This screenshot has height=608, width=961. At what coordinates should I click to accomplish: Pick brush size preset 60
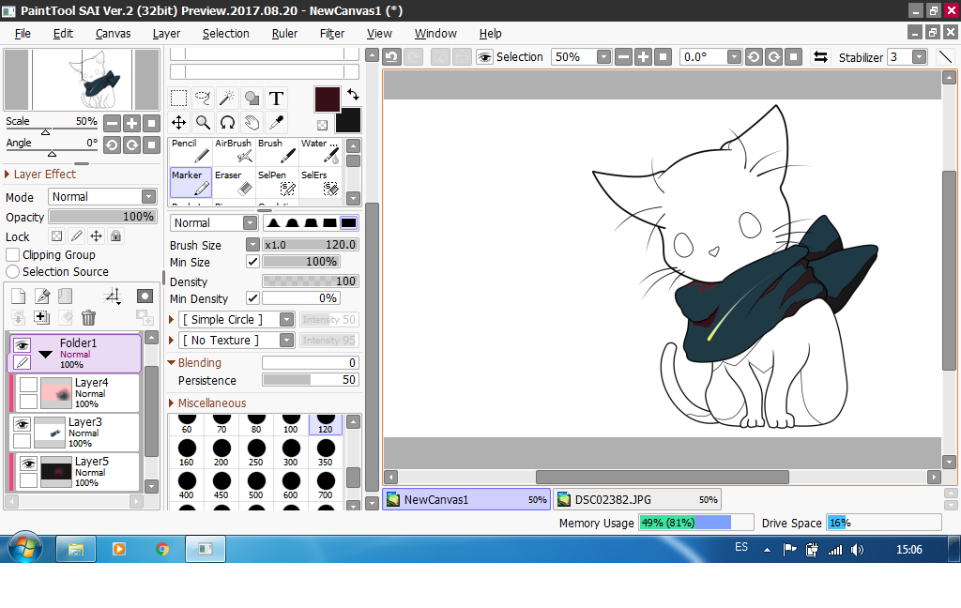[x=187, y=424]
